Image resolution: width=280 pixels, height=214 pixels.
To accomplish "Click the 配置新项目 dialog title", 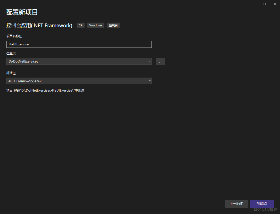I will (x=22, y=12).
